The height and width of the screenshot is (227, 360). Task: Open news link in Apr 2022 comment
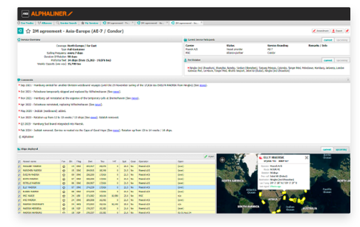(98, 104)
